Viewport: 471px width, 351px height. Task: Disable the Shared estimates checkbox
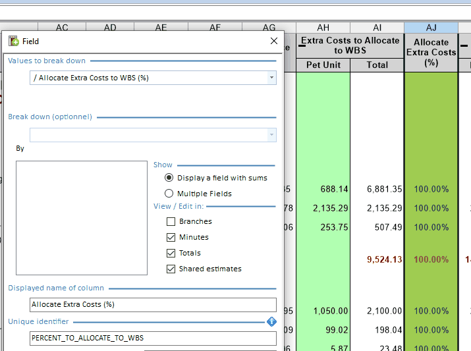point(171,269)
